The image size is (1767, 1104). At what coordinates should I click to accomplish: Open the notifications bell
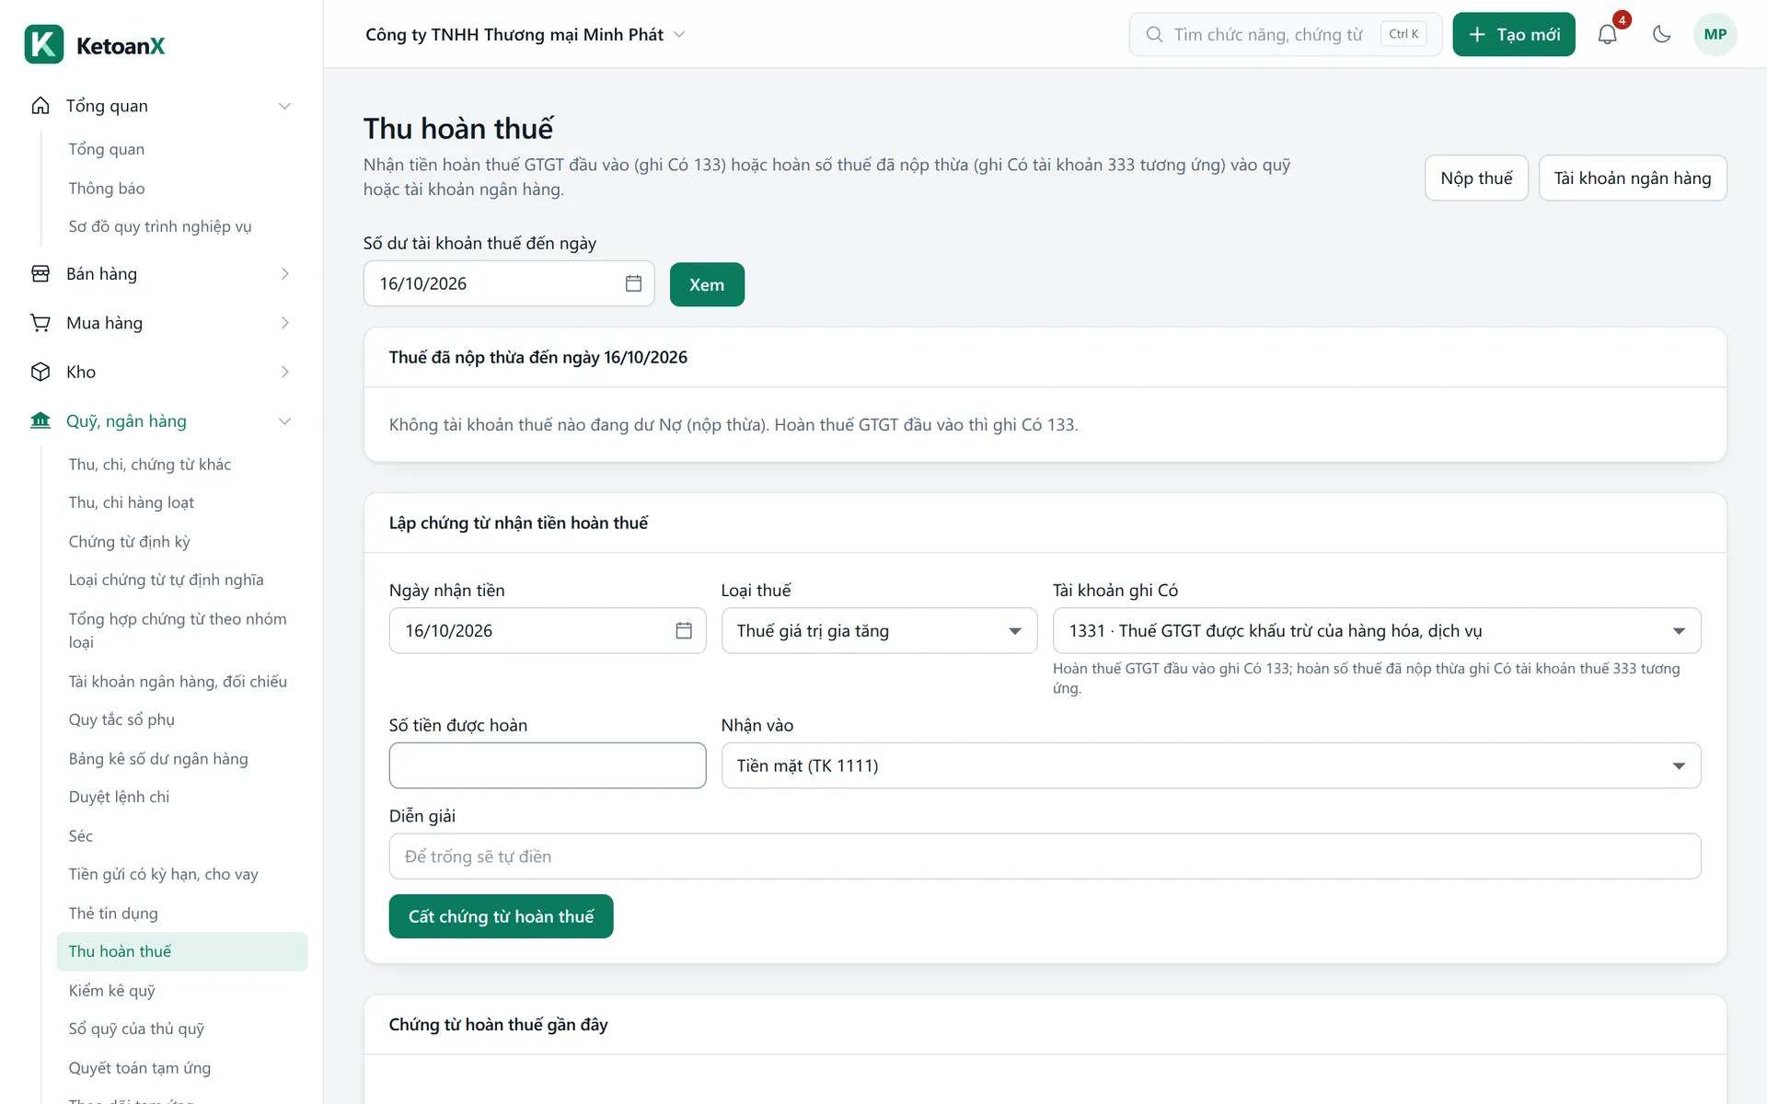1607,35
